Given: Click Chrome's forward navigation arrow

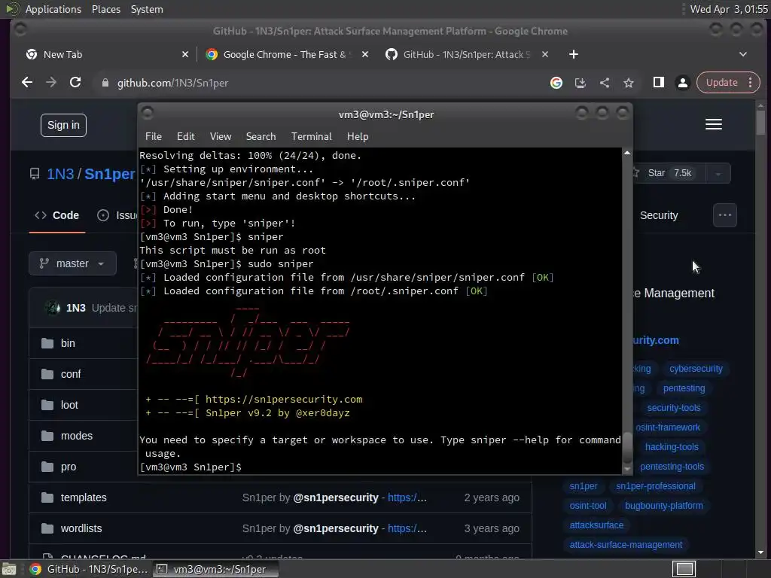Looking at the screenshot, I should pos(51,83).
